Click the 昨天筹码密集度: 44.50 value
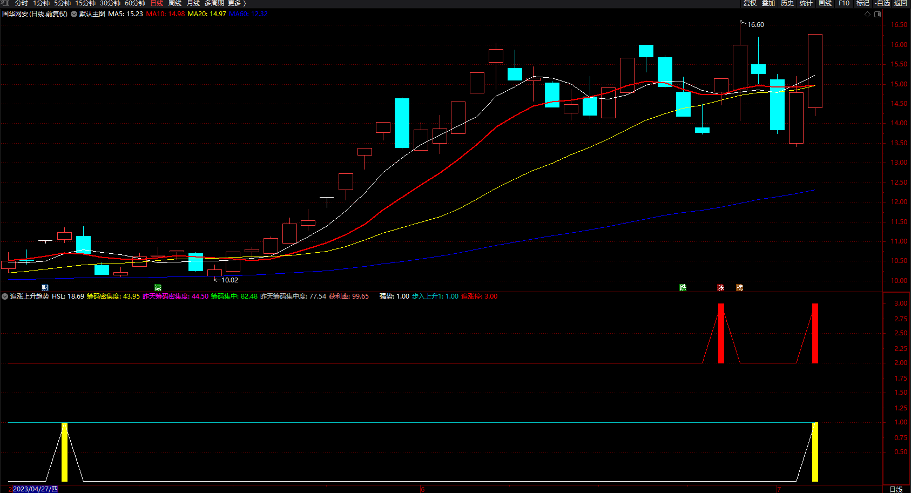 point(176,296)
